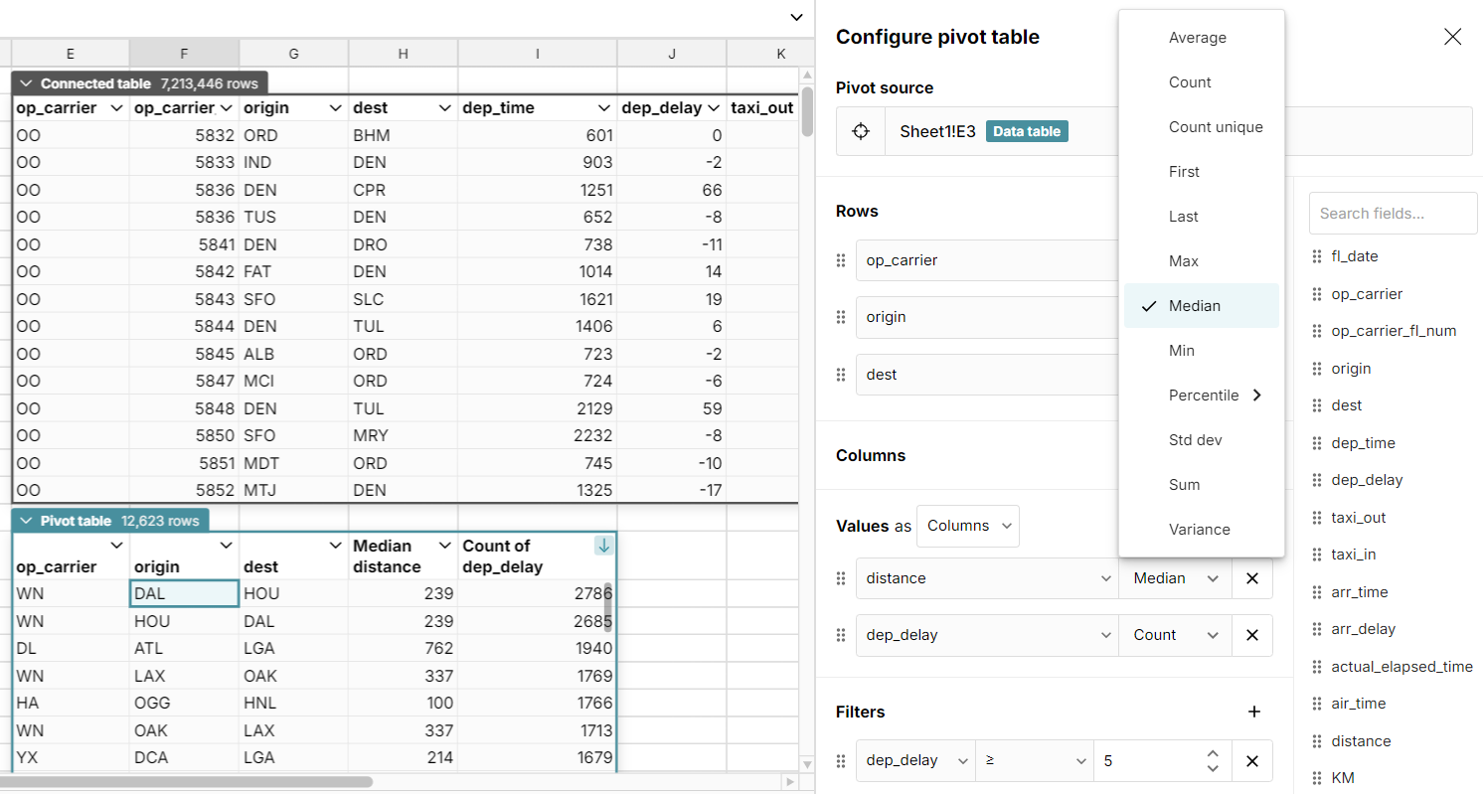The width and height of the screenshot is (1483, 794).
Task: Click the drag handle beside the origin row field
Action: [x=840, y=316]
